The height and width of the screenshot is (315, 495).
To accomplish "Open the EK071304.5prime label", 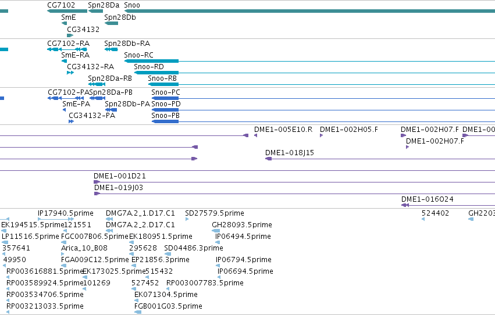I will pyautogui.click(x=166, y=295).
